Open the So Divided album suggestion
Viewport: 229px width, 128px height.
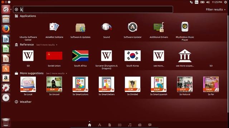pyautogui.click(x=132, y=86)
